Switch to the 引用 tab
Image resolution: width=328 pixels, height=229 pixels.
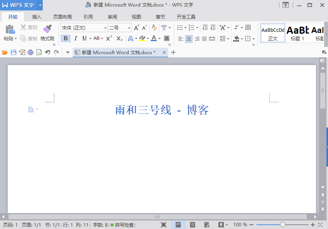tap(88, 17)
